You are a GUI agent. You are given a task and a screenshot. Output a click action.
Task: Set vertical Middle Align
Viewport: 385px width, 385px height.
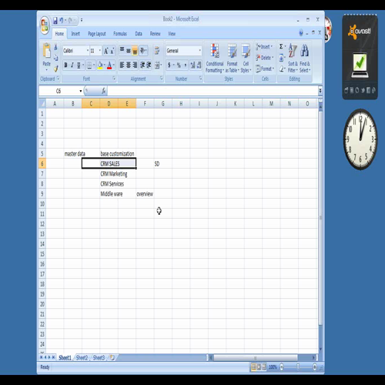coord(129,50)
